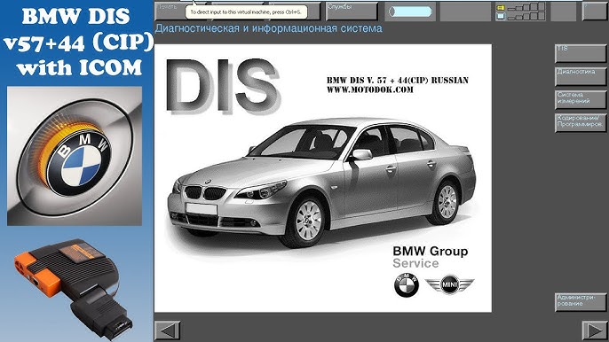Click the BMW hood emblem photo
Screen dimensions: 609x342
pyautogui.click(x=75, y=156)
